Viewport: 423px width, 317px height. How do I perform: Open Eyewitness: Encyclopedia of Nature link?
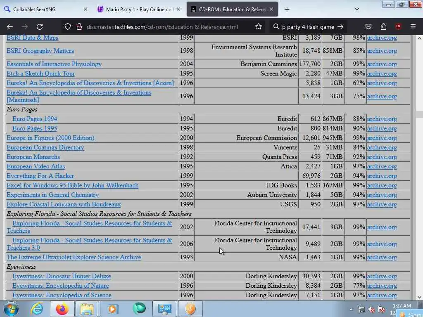[x=61, y=286]
